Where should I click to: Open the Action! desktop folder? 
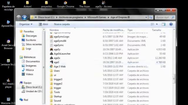pyautogui.click(x=27, y=4)
